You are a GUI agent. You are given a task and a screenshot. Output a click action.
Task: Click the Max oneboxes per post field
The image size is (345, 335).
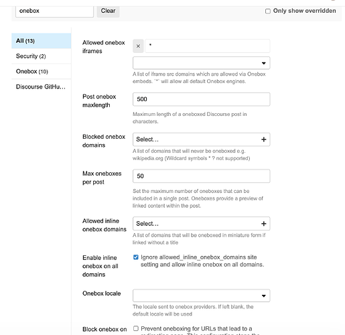point(201,176)
